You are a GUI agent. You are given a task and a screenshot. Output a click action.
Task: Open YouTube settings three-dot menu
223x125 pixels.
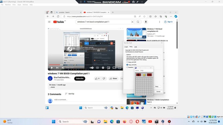tap(160, 22)
